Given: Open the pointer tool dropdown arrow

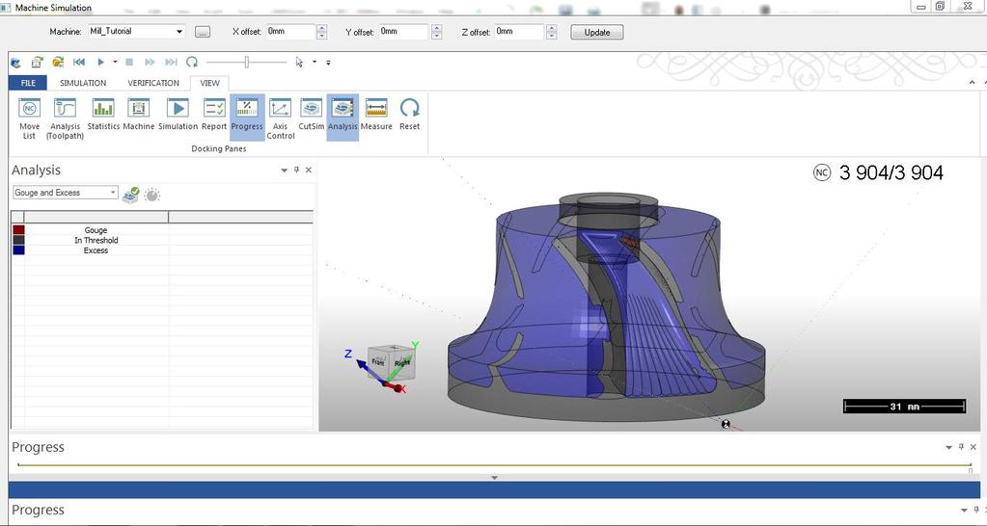Looking at the screenshot, I should [x=315, y=62].
